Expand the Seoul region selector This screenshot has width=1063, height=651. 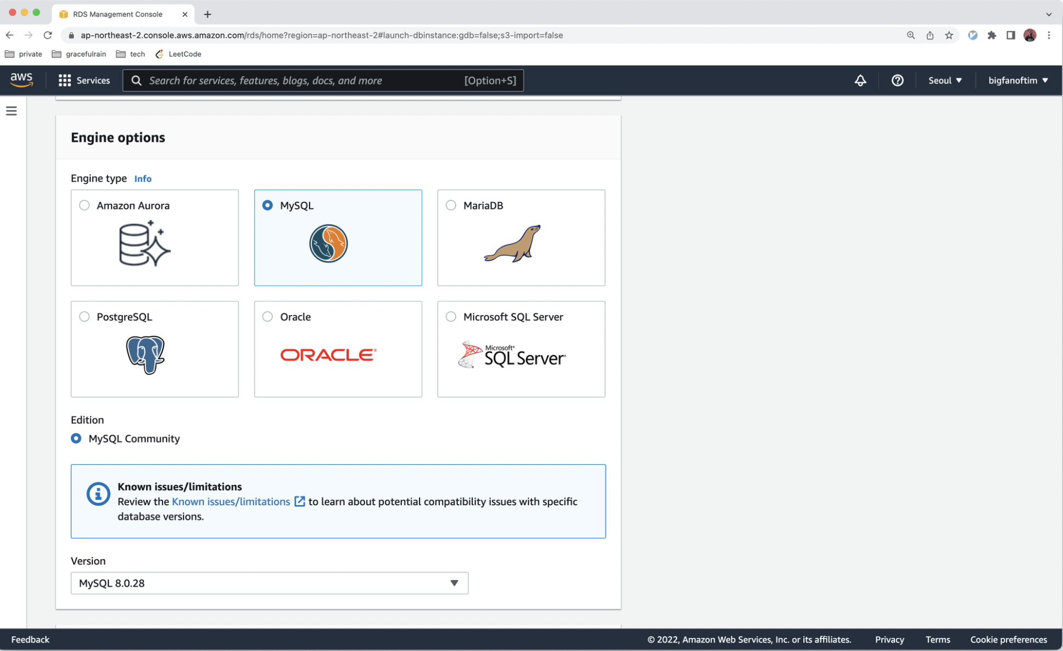[944, 80]
